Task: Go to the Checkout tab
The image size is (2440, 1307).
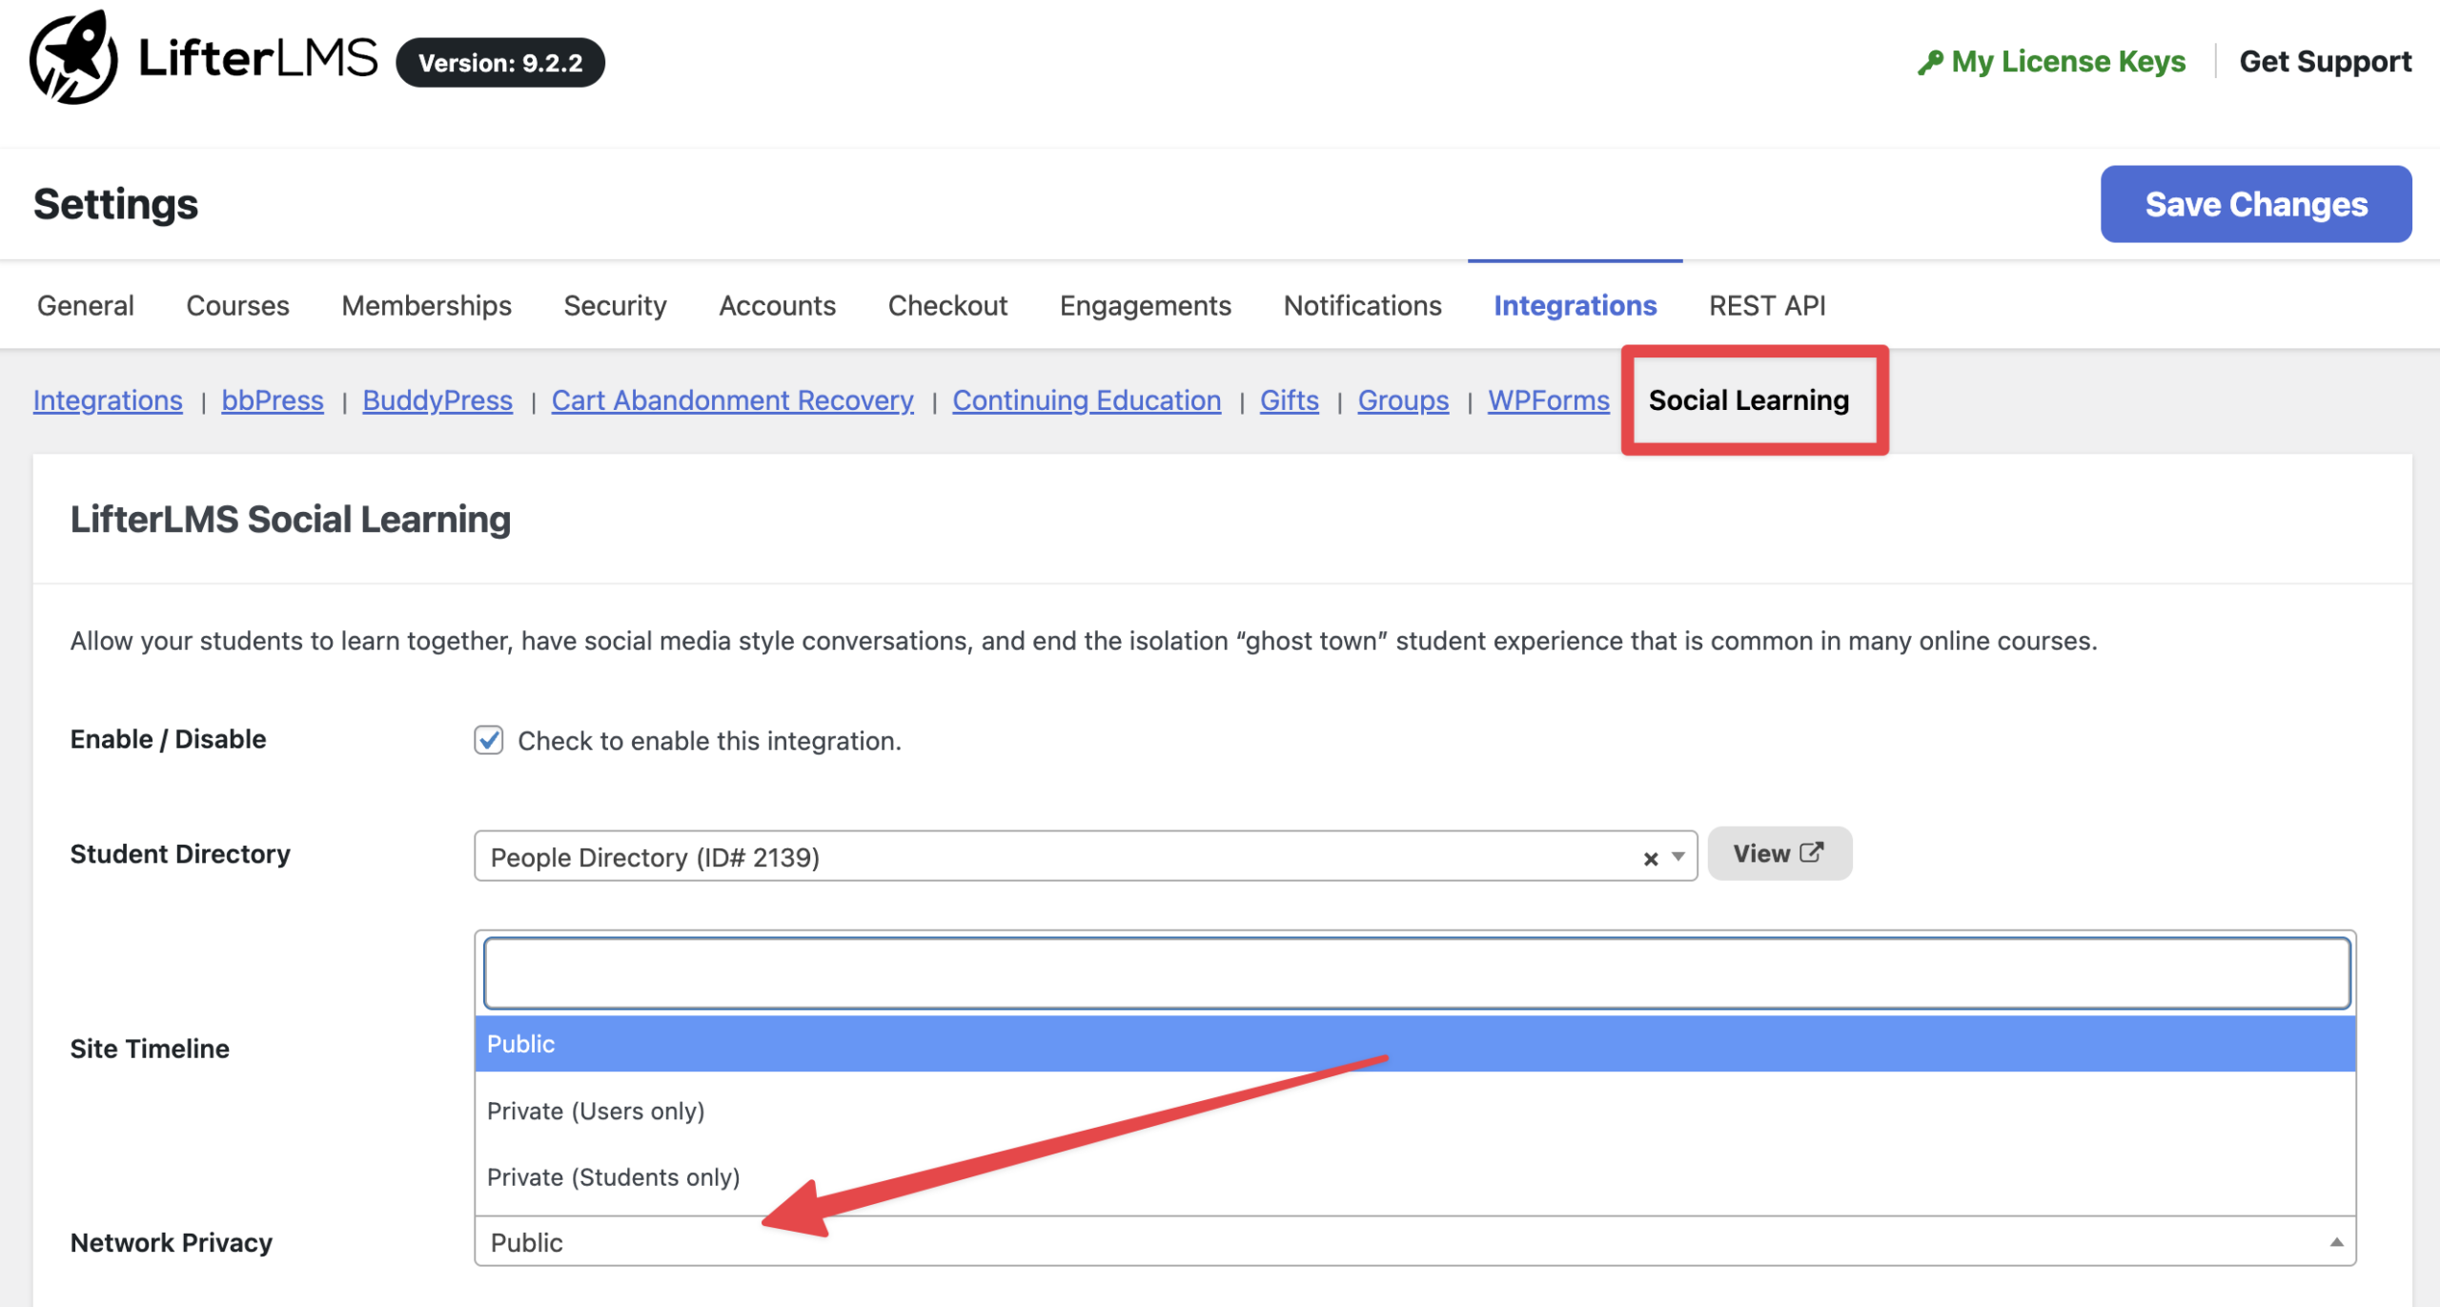Action: 947,306
